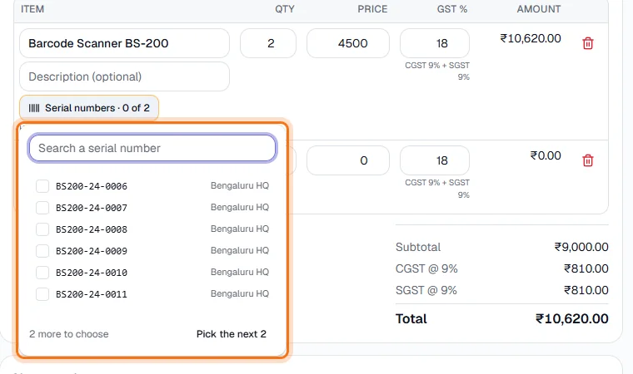
Task: Select the BS200-24-0006 serial number text
Action: tap(92, 186)
